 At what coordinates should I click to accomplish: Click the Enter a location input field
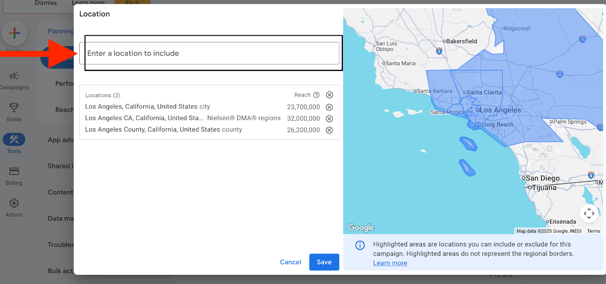pyautogui.click(x=209, y=53)
